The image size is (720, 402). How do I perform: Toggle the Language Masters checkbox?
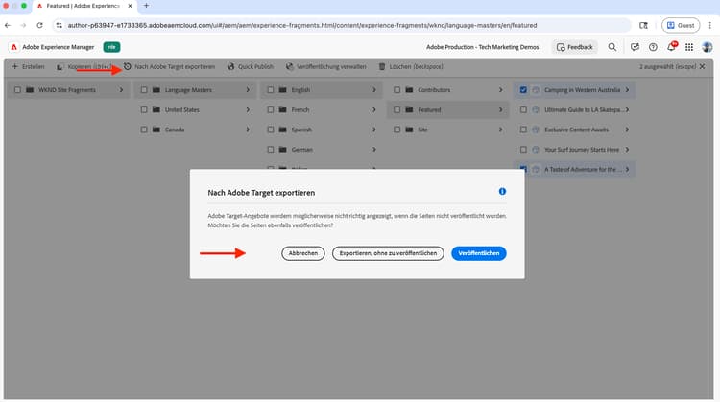(x=144, y=90)
